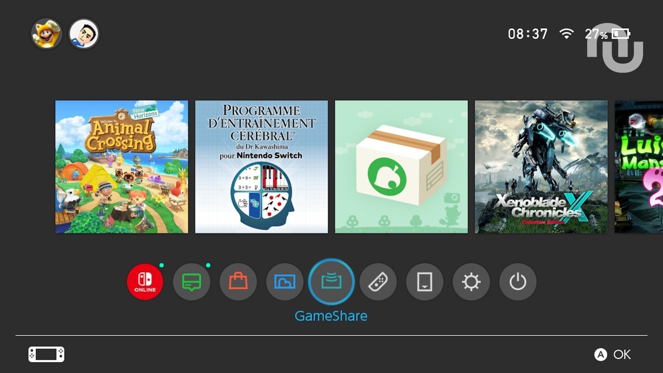Launch Programme d'Entraînement Cérébral game tile
Image resolution: width=663 pixels, height=373 pixels.
click(x=261, y=167)
